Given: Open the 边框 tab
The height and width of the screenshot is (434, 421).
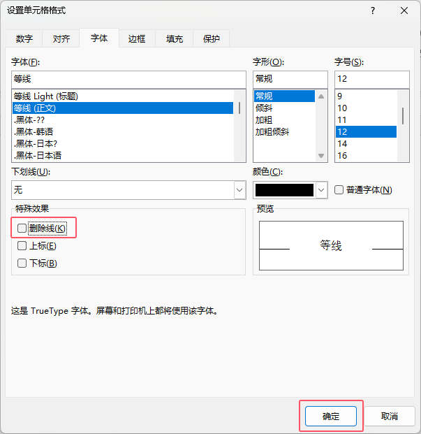Looking at the screenshot, I should tap(137, 38).
